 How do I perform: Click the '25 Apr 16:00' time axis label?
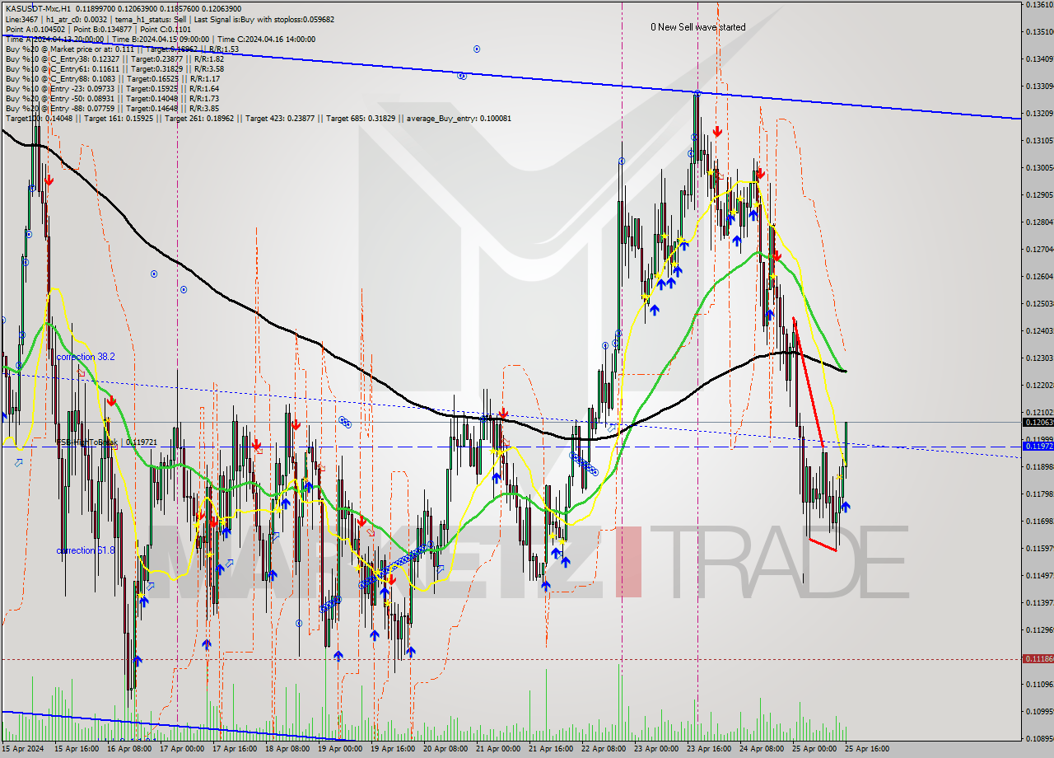(865, 749)
